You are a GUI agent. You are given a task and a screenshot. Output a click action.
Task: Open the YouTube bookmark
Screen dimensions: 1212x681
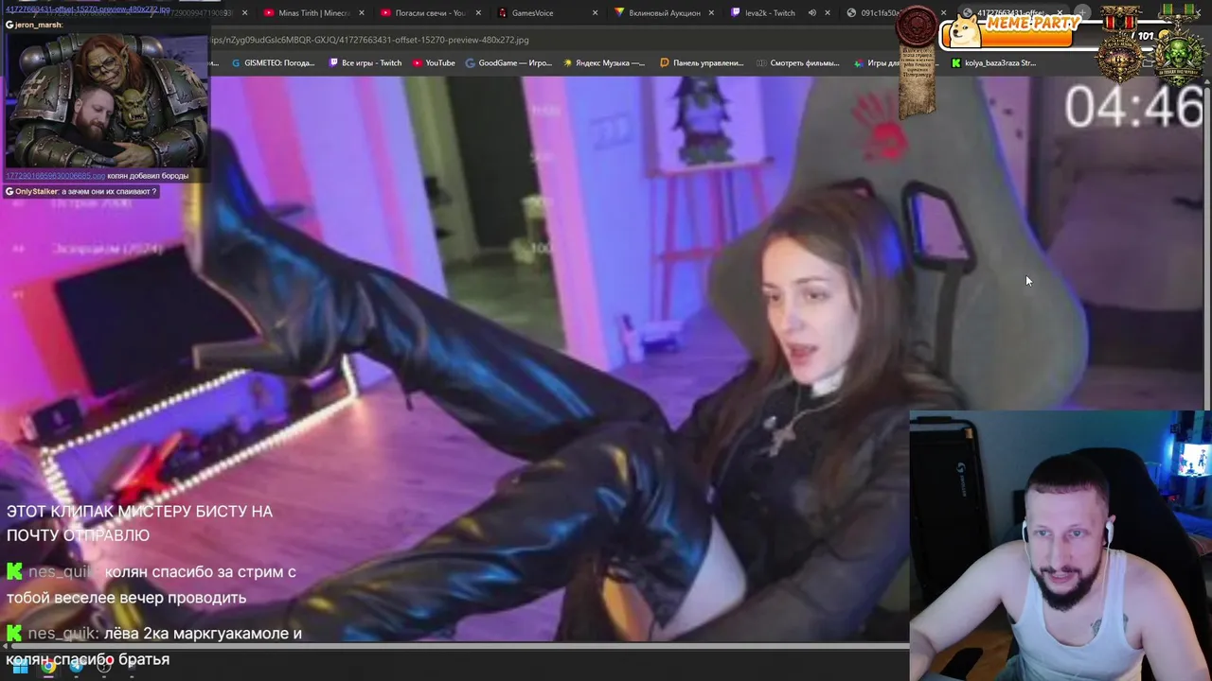point(434,63)
